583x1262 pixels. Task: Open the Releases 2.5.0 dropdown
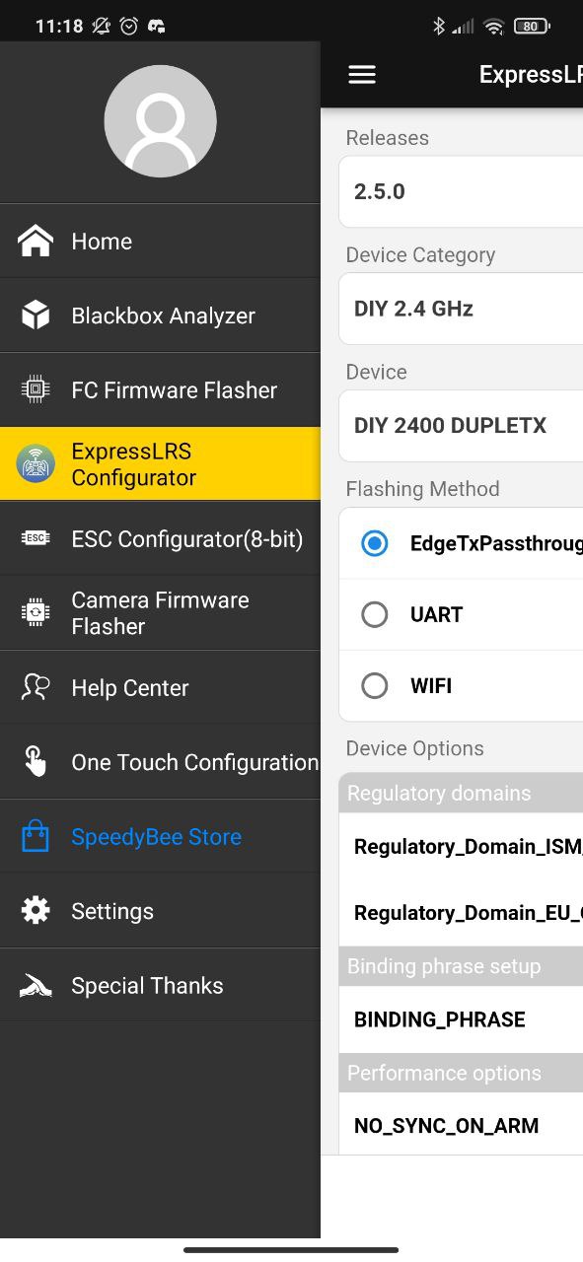[x=461, y=191]
